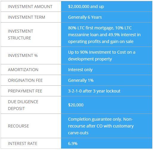Click the AMORTIZATION label
Screen dimensions: 154x150
click(x=23, y=70)
